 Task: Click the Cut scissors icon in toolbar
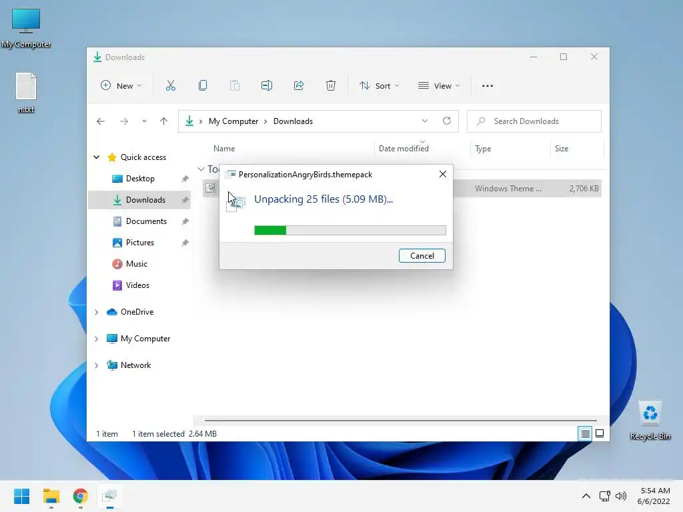click(x=170, y=86)
